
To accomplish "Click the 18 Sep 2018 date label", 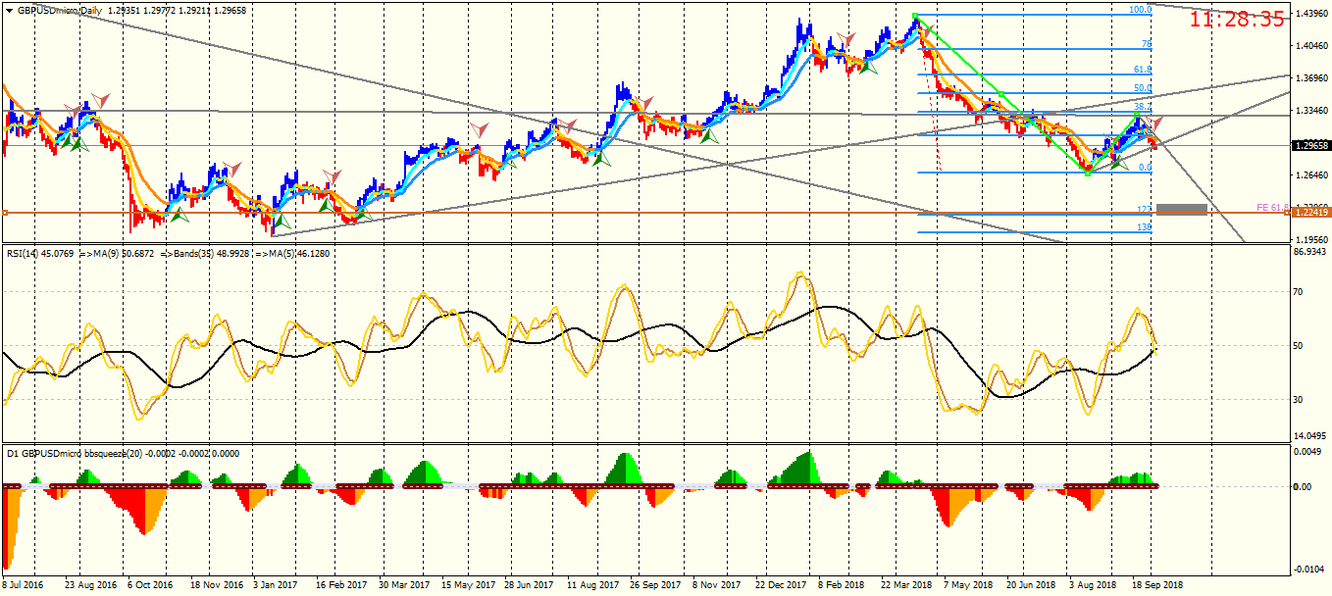I will tap(1157, 584).
